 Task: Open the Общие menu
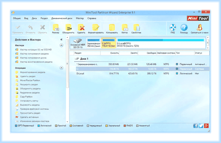tap(17, 18)
